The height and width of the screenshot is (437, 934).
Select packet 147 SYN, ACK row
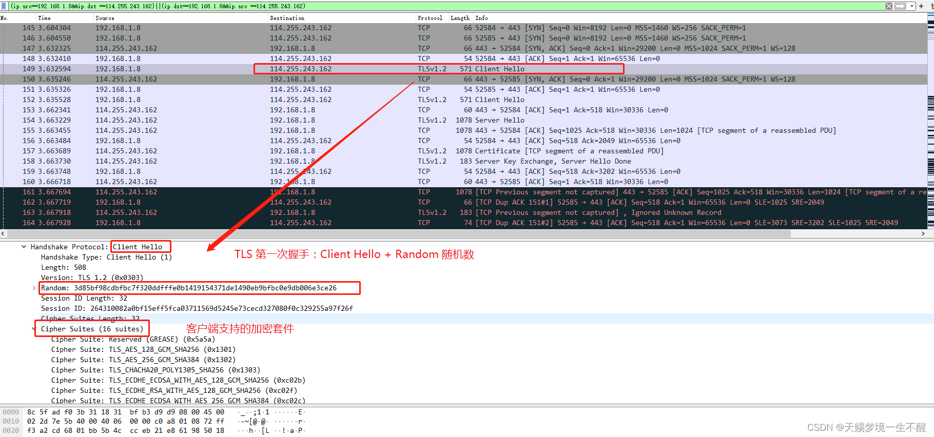[463, 48]
